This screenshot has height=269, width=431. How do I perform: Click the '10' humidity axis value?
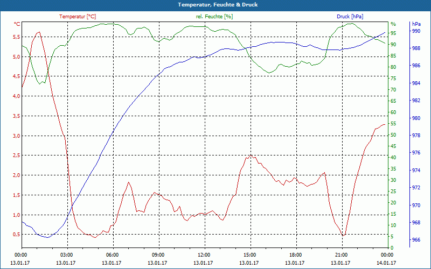tap(393, 225)
